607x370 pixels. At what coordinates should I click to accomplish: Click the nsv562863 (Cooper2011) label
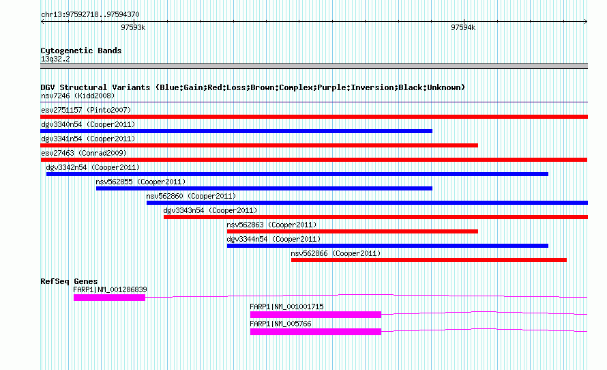[271, 225]
